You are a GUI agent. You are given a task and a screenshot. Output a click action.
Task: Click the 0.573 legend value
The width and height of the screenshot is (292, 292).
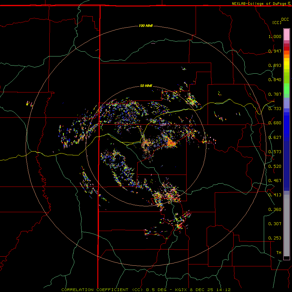tap(275, 152)
